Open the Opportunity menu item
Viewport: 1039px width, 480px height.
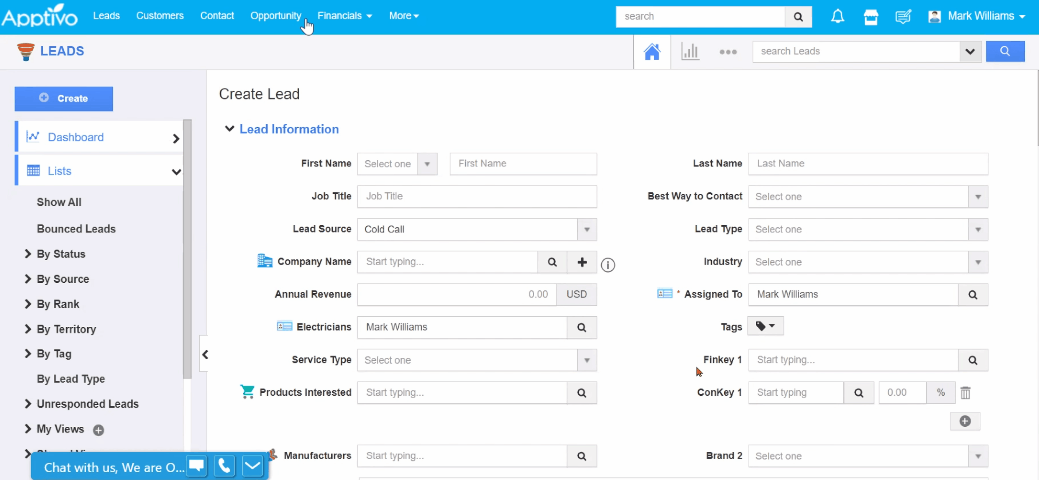pyautogui.click(x=275, y=16)
